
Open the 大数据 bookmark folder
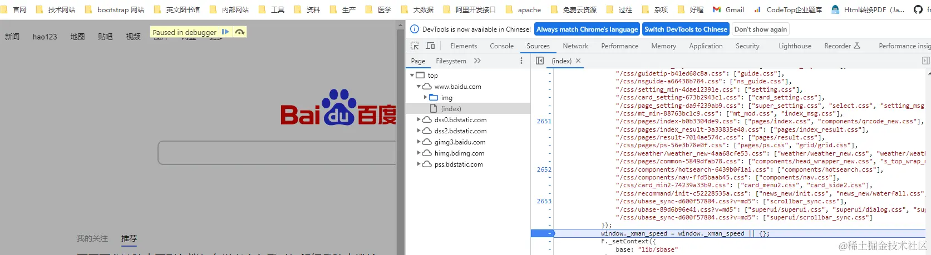417,9
